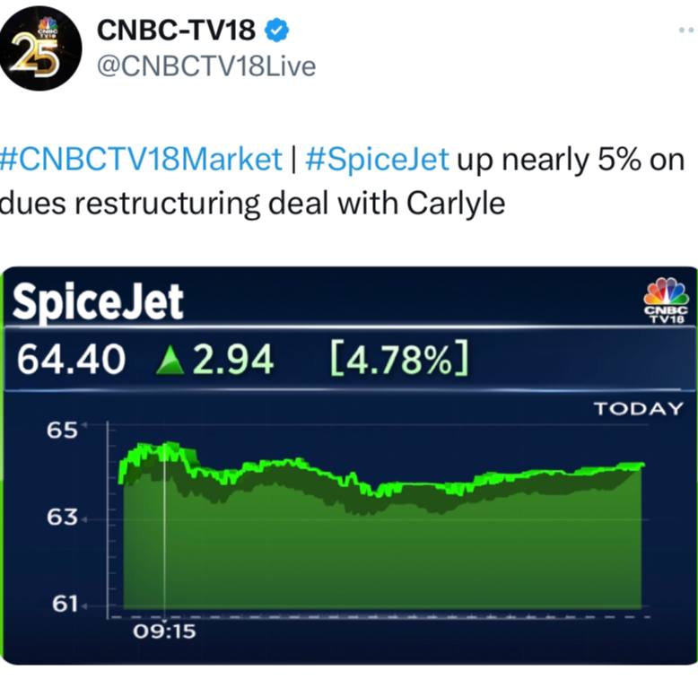Image resolution: width=698 pixels, height=679 pixels.
Task: Click the 61 value on price axis
Action: pyautogui.click(x=65, y=605)
